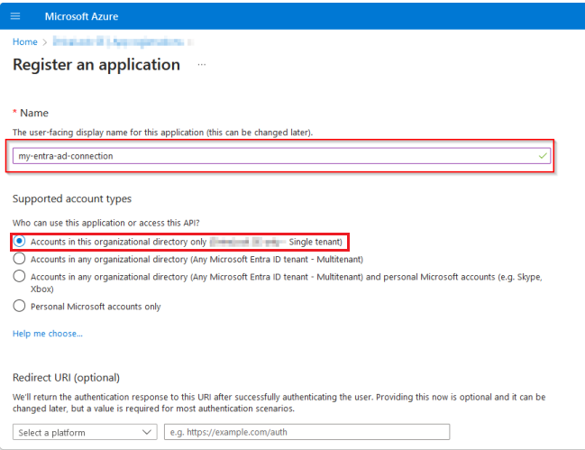Click the Name field label
This screenshot has width=585, height=450.
coord(34,113)
